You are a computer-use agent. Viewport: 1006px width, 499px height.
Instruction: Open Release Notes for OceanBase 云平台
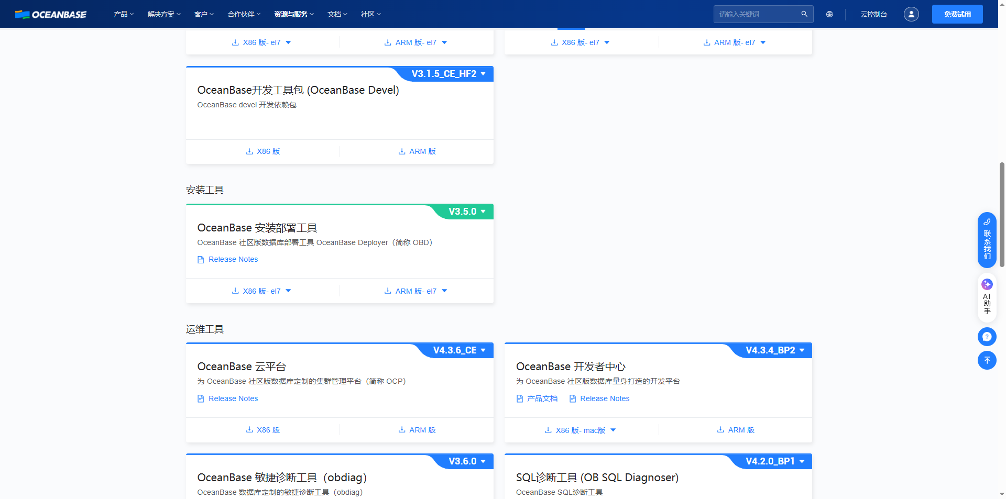pos(228,398)
